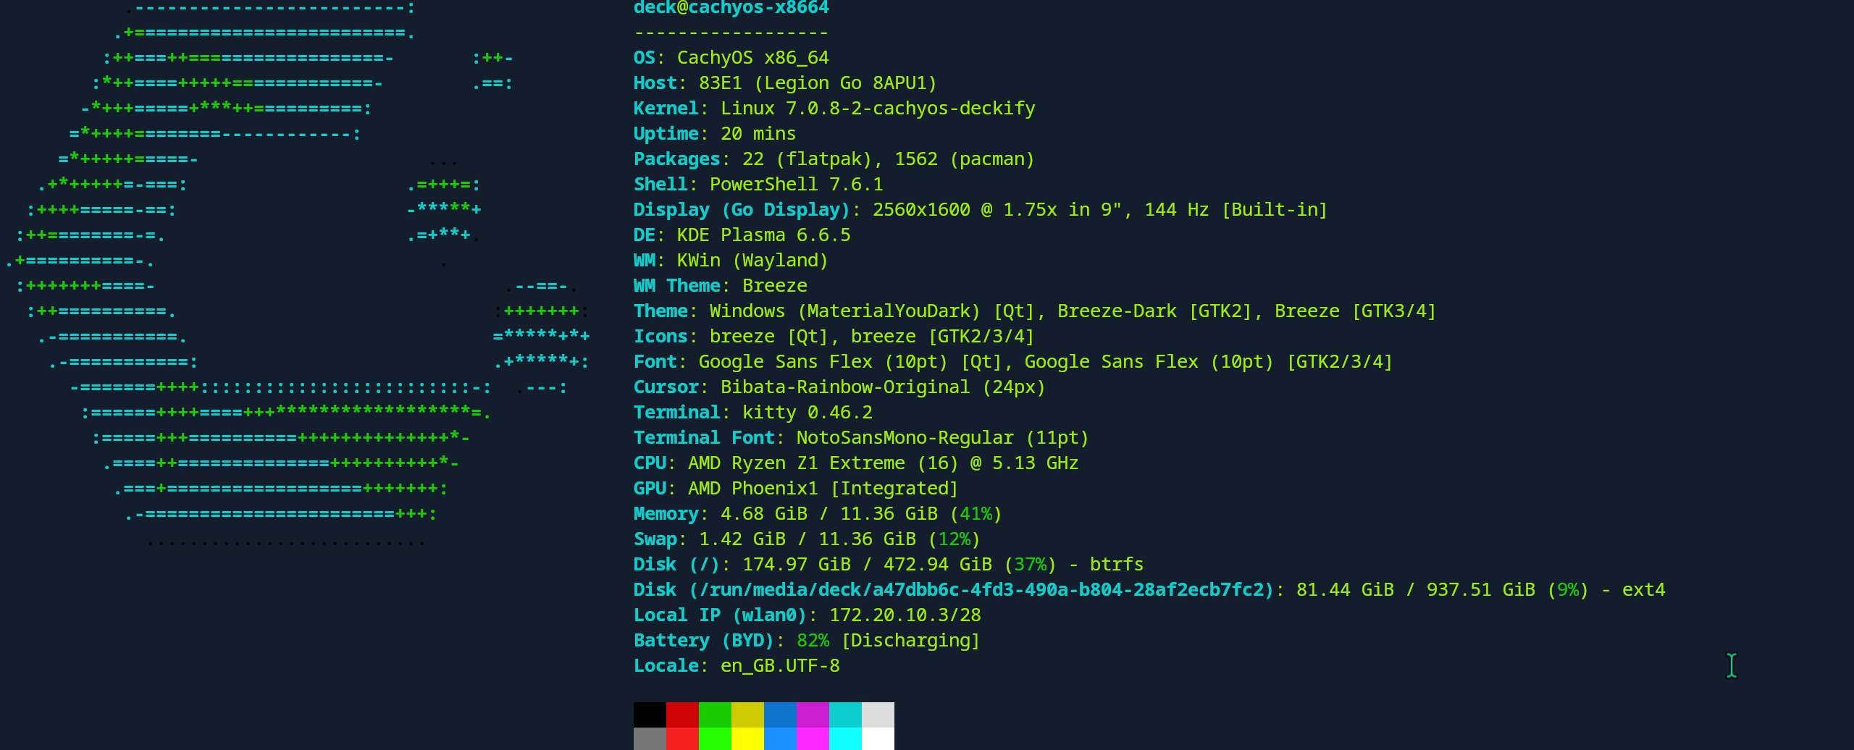Click 'Windows (MaterialYouDark) [Qt]' in the Theme line

(872, 311)
